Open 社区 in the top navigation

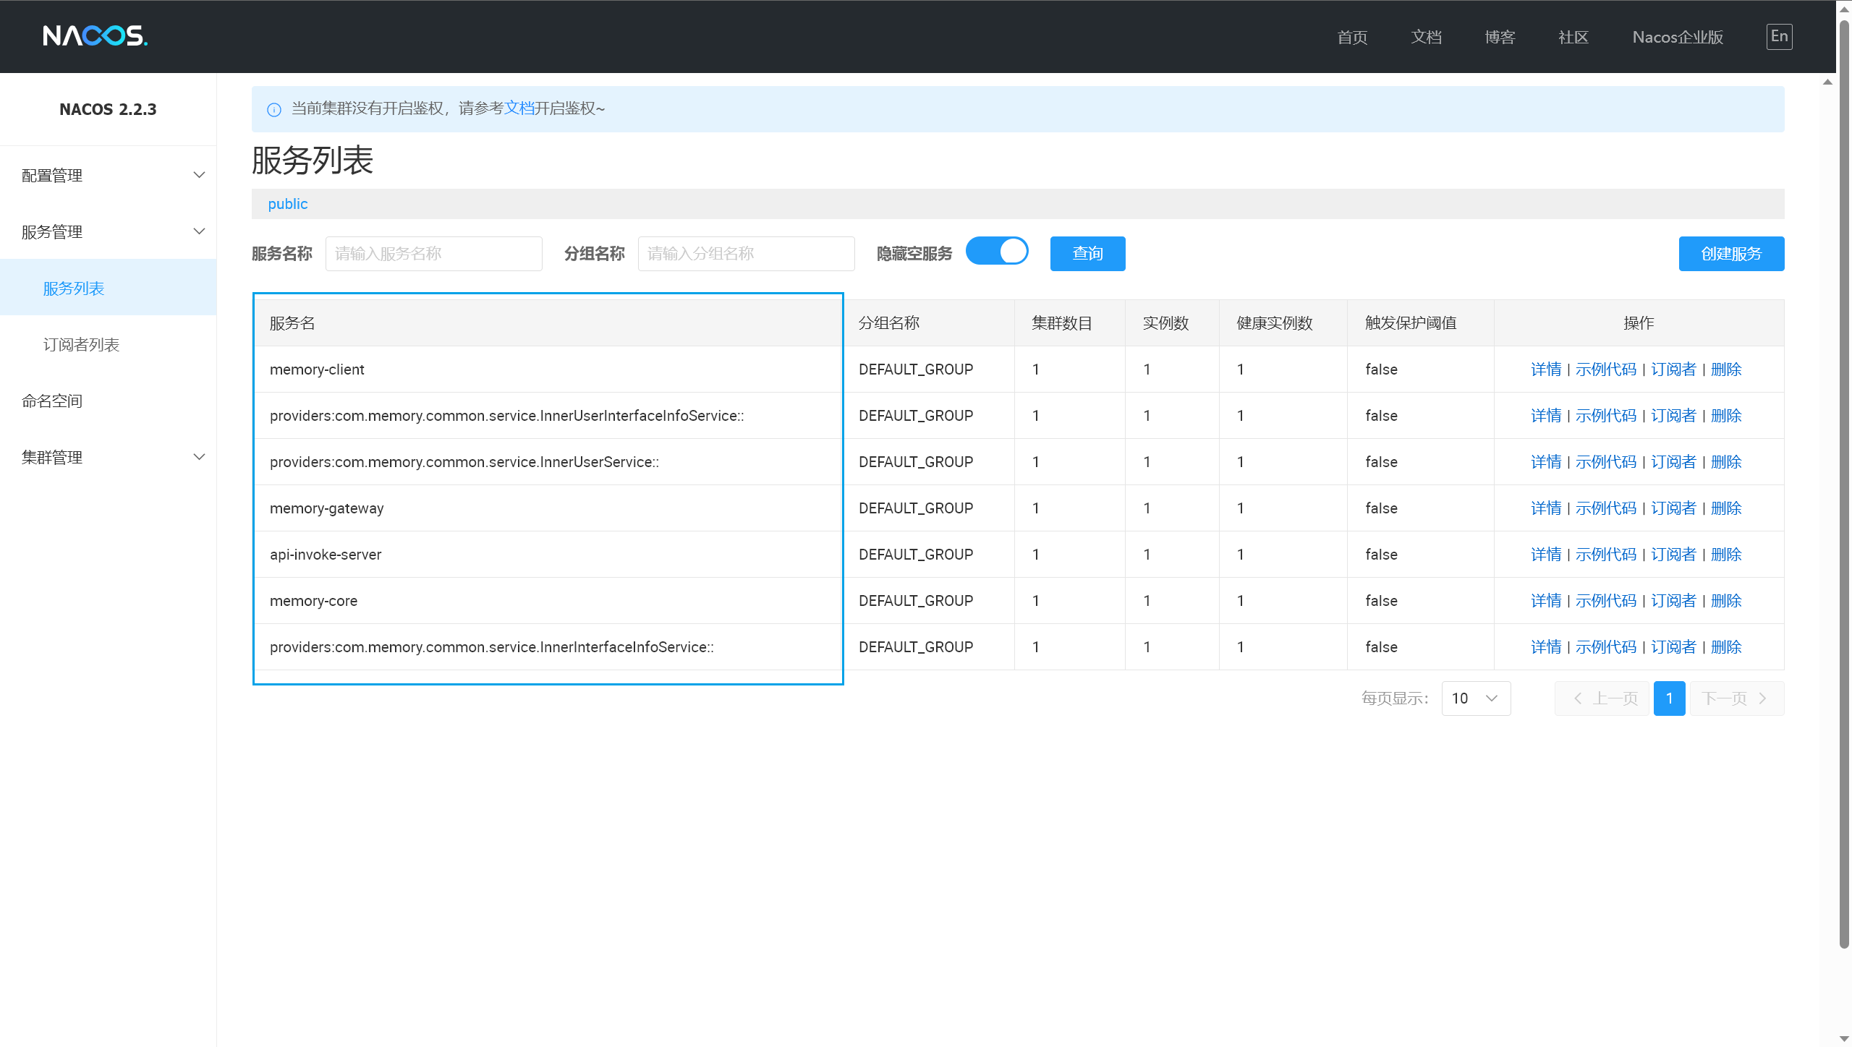pyautogui.click(x=1573, y=38)
